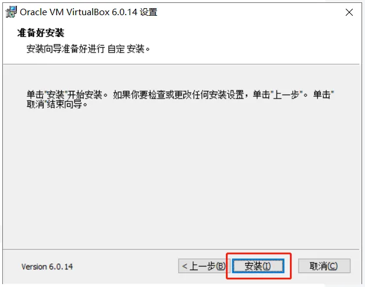Click the quoted 上一步 word in instructions
The height and width of the screenshot is (287, 365).
point(286,94)
